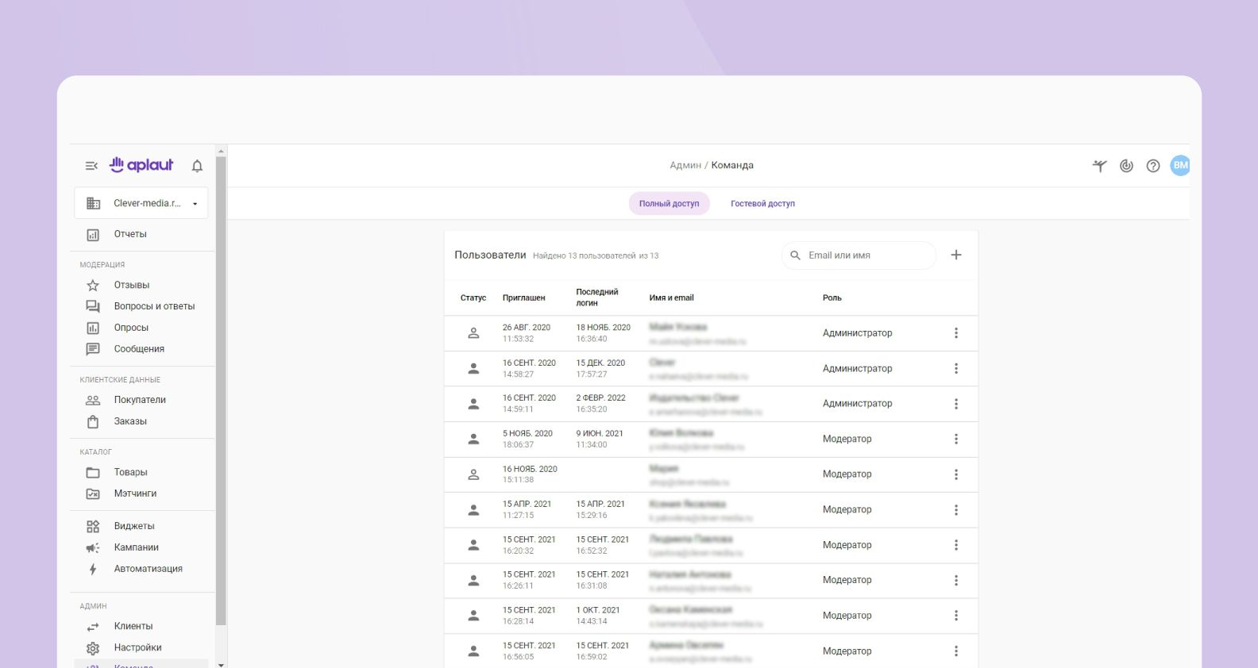Click the sidebar scrollbar down arrow

point(221,664)
